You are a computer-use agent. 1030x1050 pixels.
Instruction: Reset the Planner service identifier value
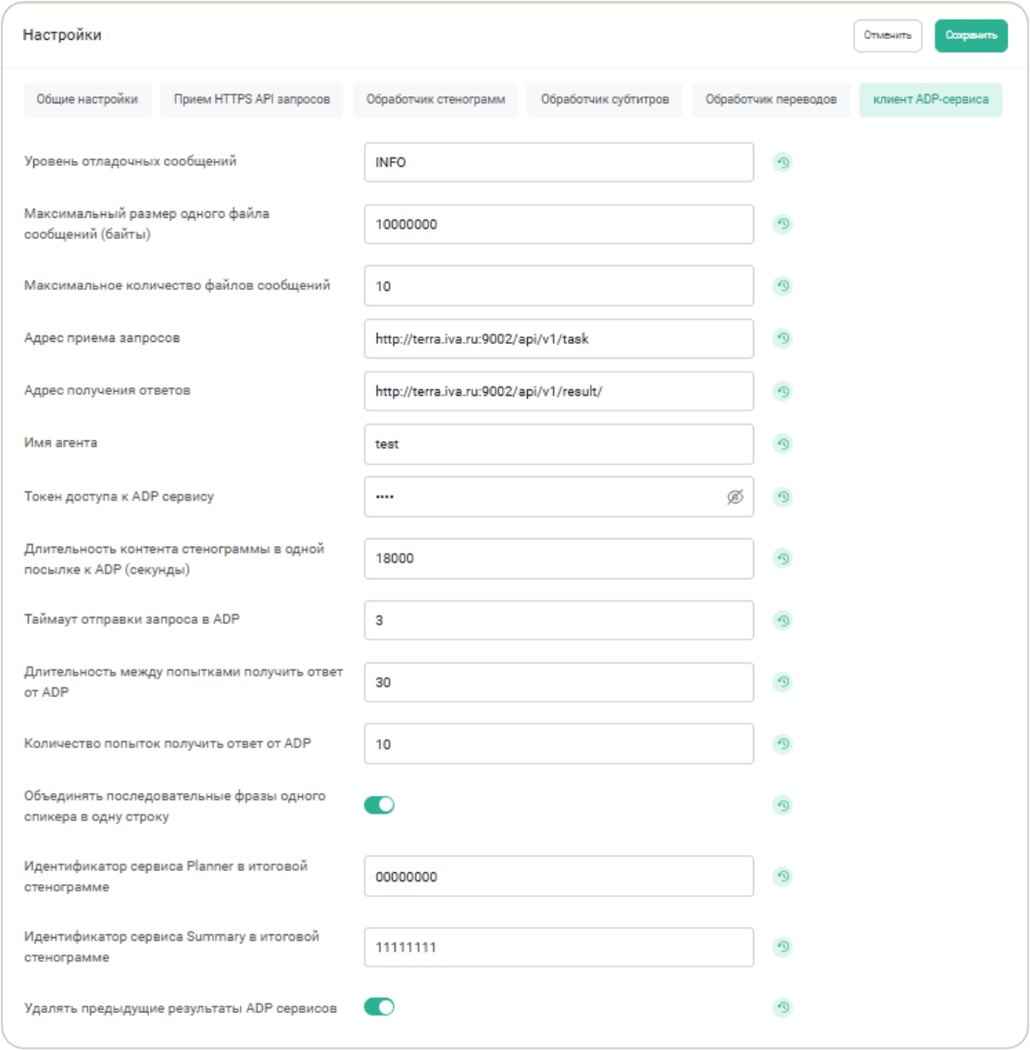coord(783,877)
